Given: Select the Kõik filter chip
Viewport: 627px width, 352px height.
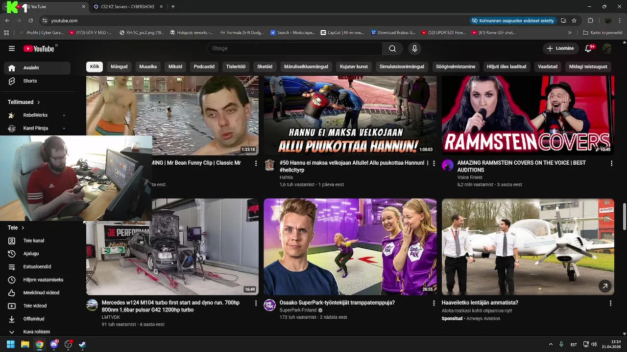Looking at the screenshot, I should pyautogui.click(x=95, y=66).
